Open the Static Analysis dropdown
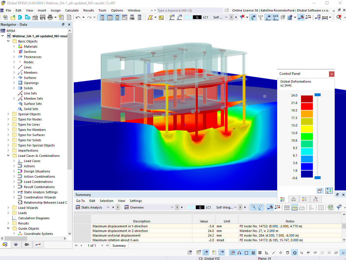The image size is (346, 260). [108, 207]
